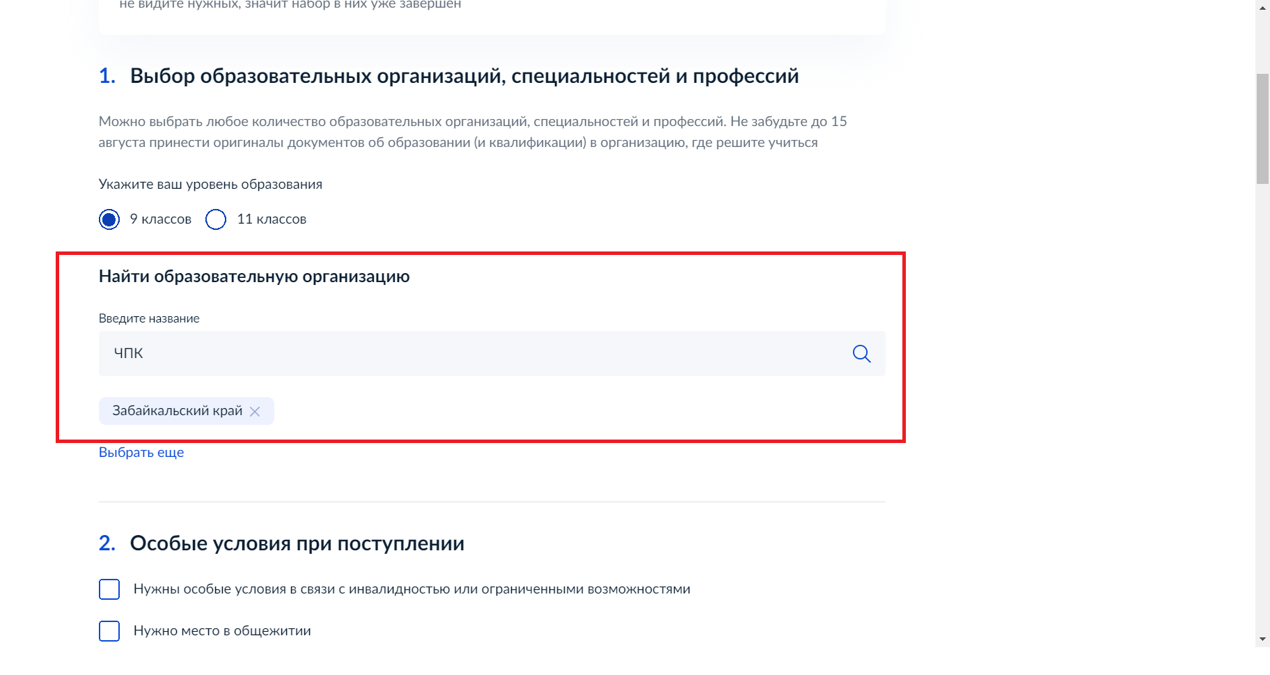Click the 'Введите название' field label
The height and width of the screenshot is (675, 1270).
pos(149,318)
